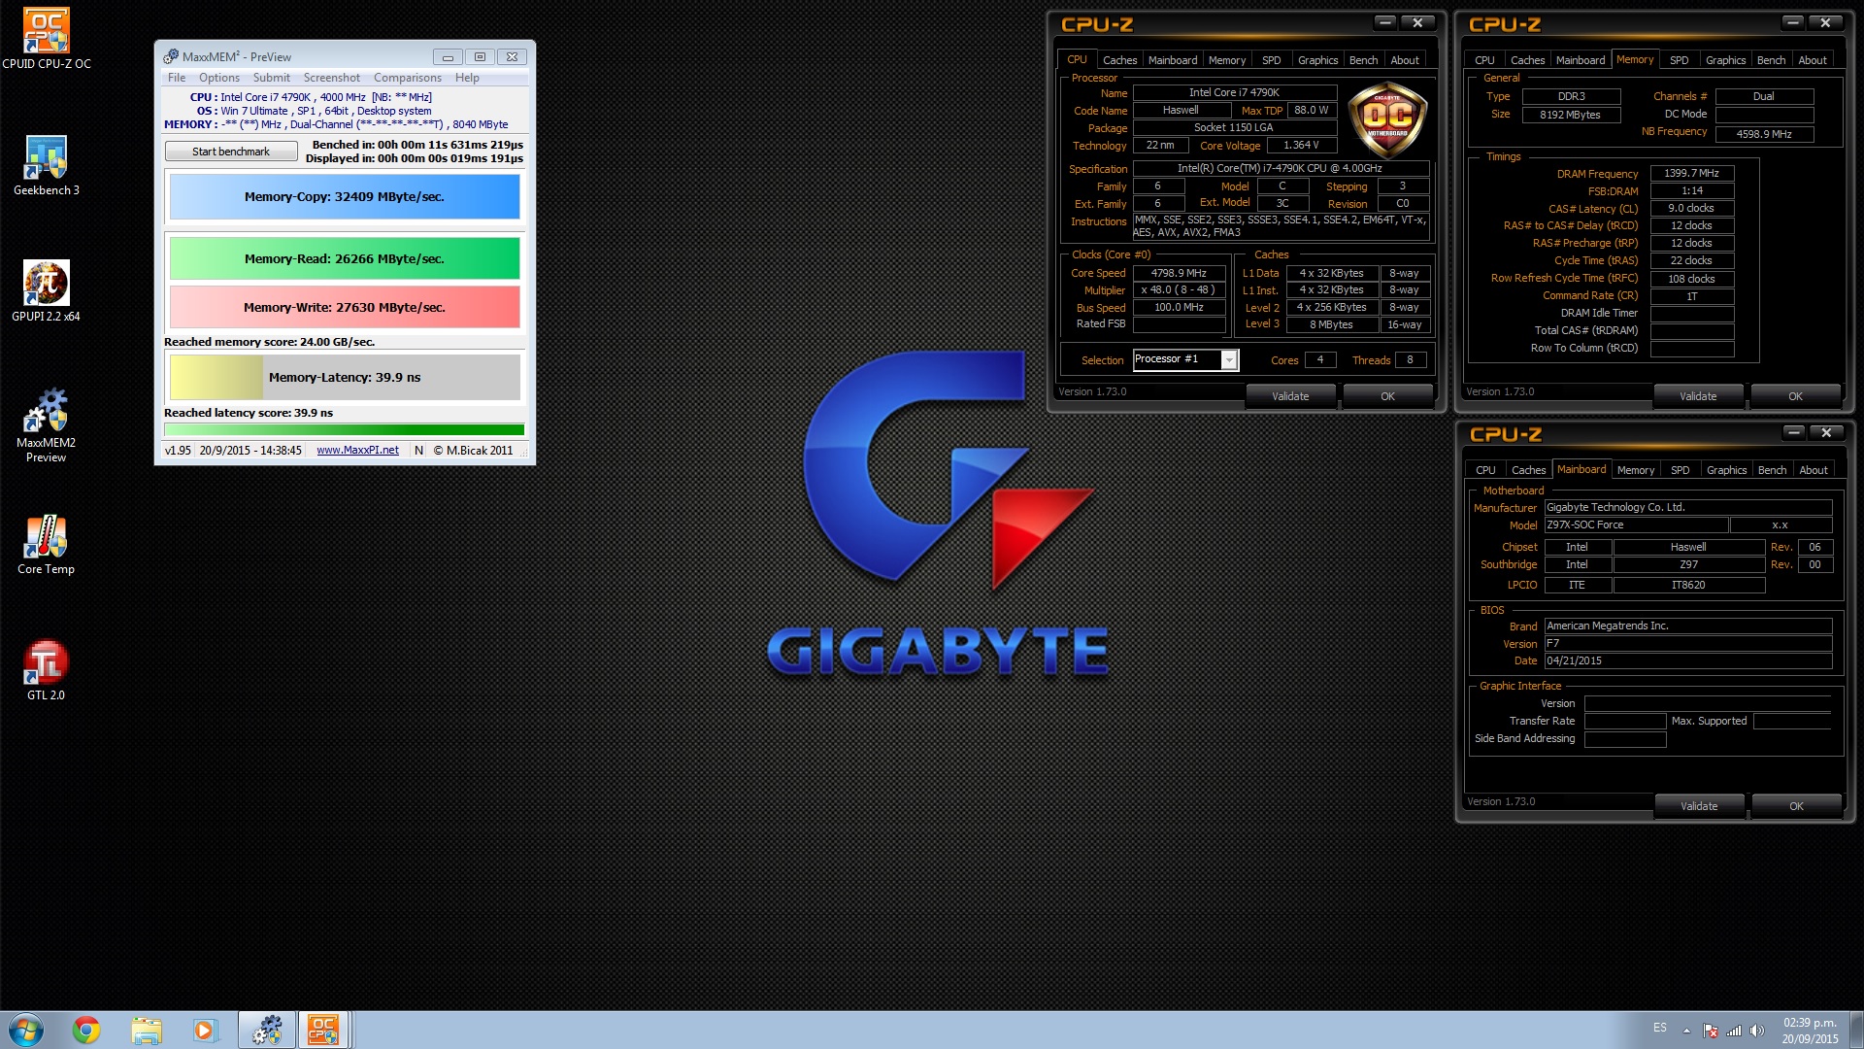Click the Action Center flag tray icon
The width and height of the screenshot is (1864, 1049).
tap(1711, 1031)
